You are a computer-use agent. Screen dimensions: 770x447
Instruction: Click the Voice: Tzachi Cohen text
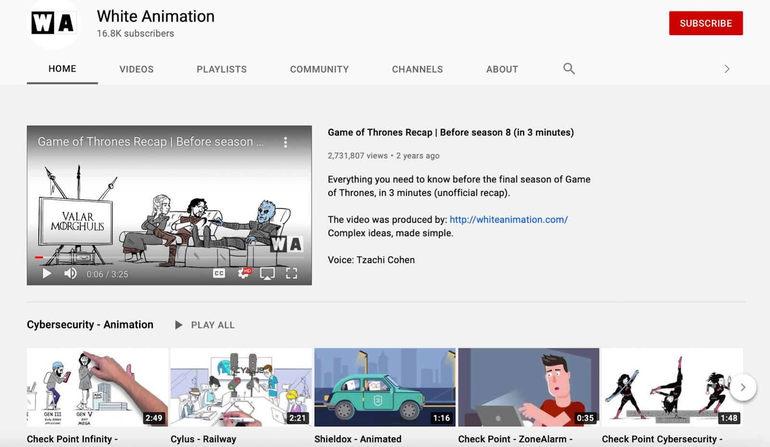(371, 260)
